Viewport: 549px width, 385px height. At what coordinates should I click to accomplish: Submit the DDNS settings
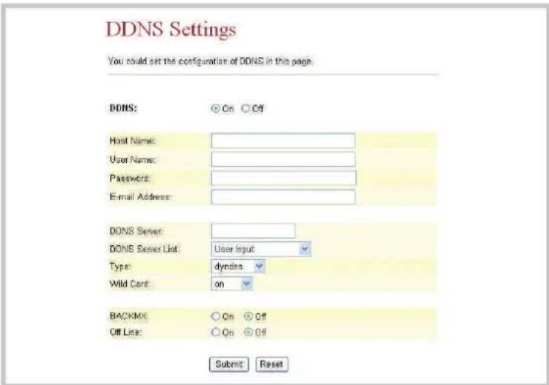click(229, 364)
